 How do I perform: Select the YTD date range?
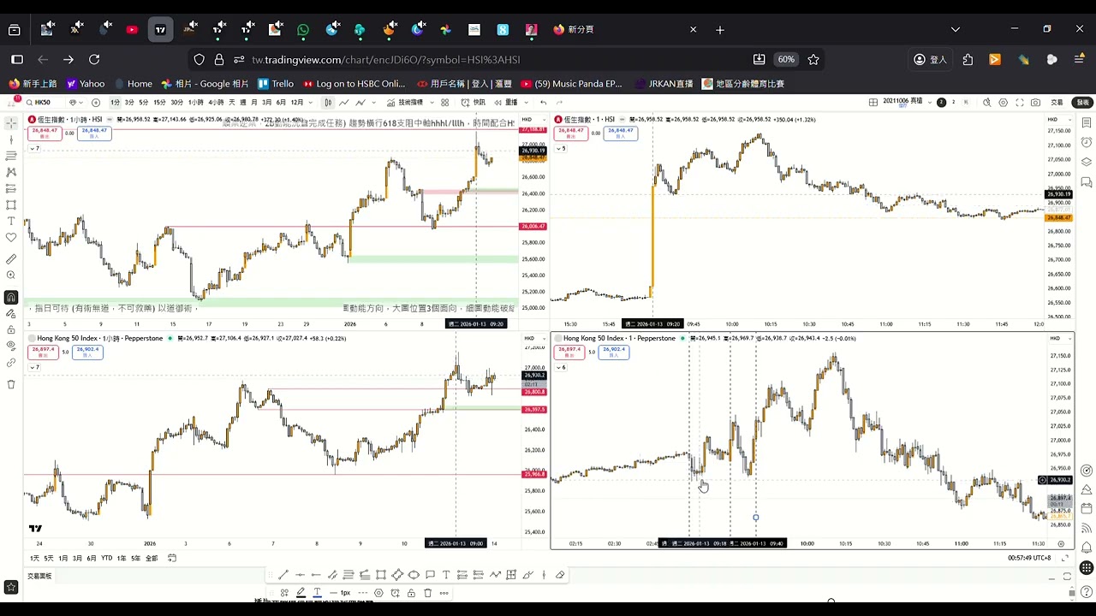click(106, 558)
